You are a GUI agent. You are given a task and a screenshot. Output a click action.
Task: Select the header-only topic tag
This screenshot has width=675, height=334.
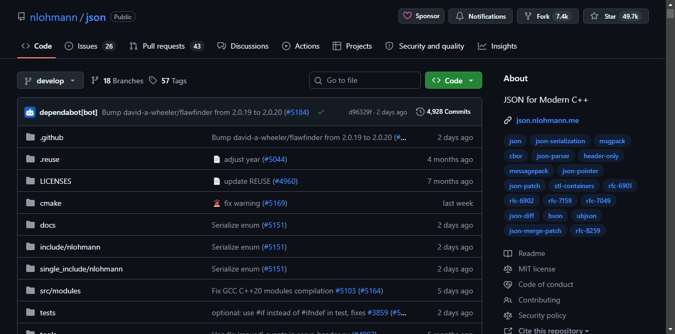(601, 156)
